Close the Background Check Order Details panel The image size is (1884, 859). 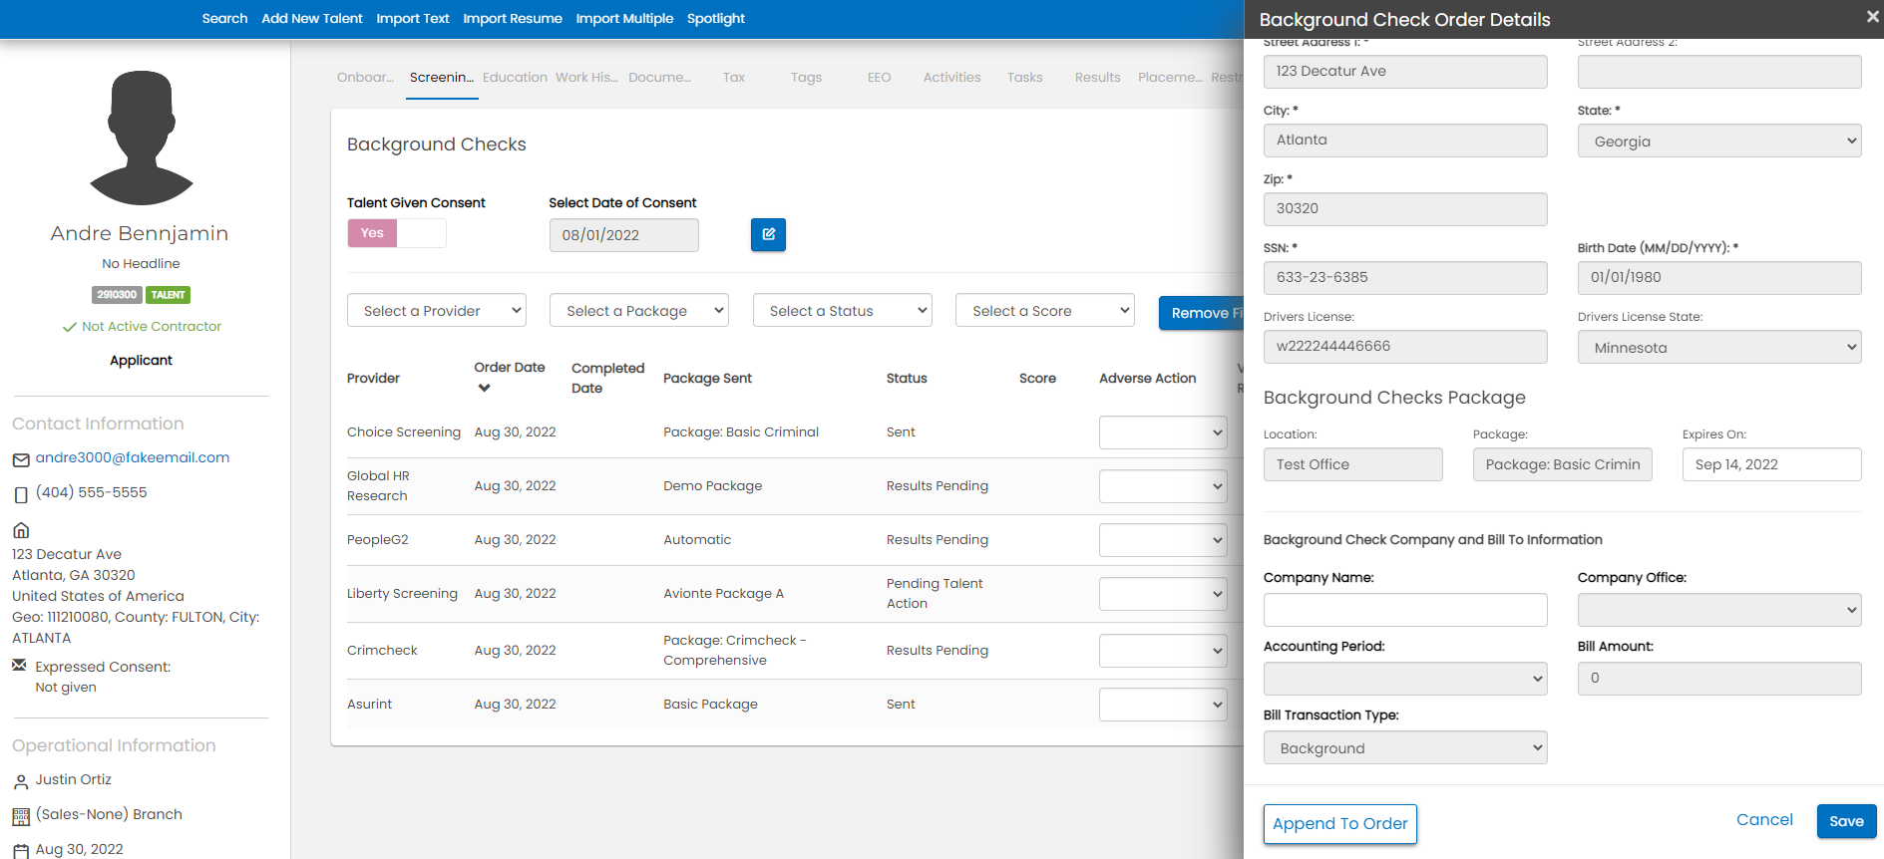[1872, 17]
